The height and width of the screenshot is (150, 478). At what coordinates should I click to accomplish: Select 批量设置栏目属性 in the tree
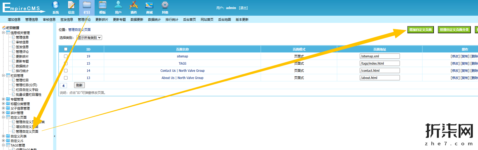29,95
